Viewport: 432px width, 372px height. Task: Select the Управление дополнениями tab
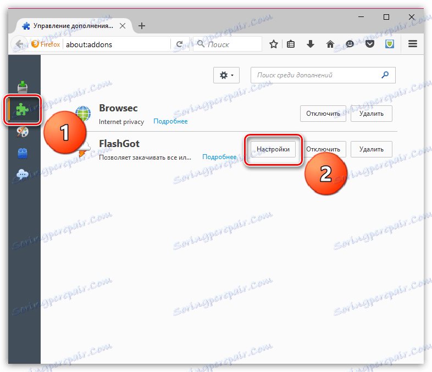[73, 26]
